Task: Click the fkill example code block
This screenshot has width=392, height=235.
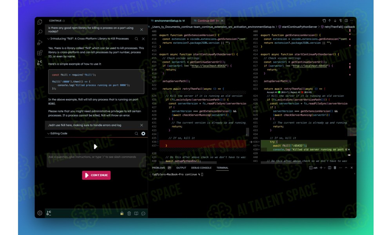Action: (96, 82)
